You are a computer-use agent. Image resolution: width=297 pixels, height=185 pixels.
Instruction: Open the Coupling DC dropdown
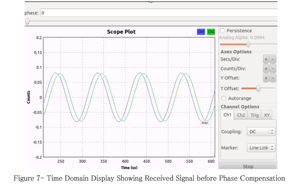click(261, 132)
